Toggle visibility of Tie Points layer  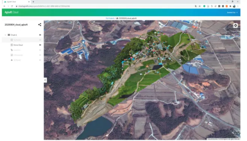(40, 40)
